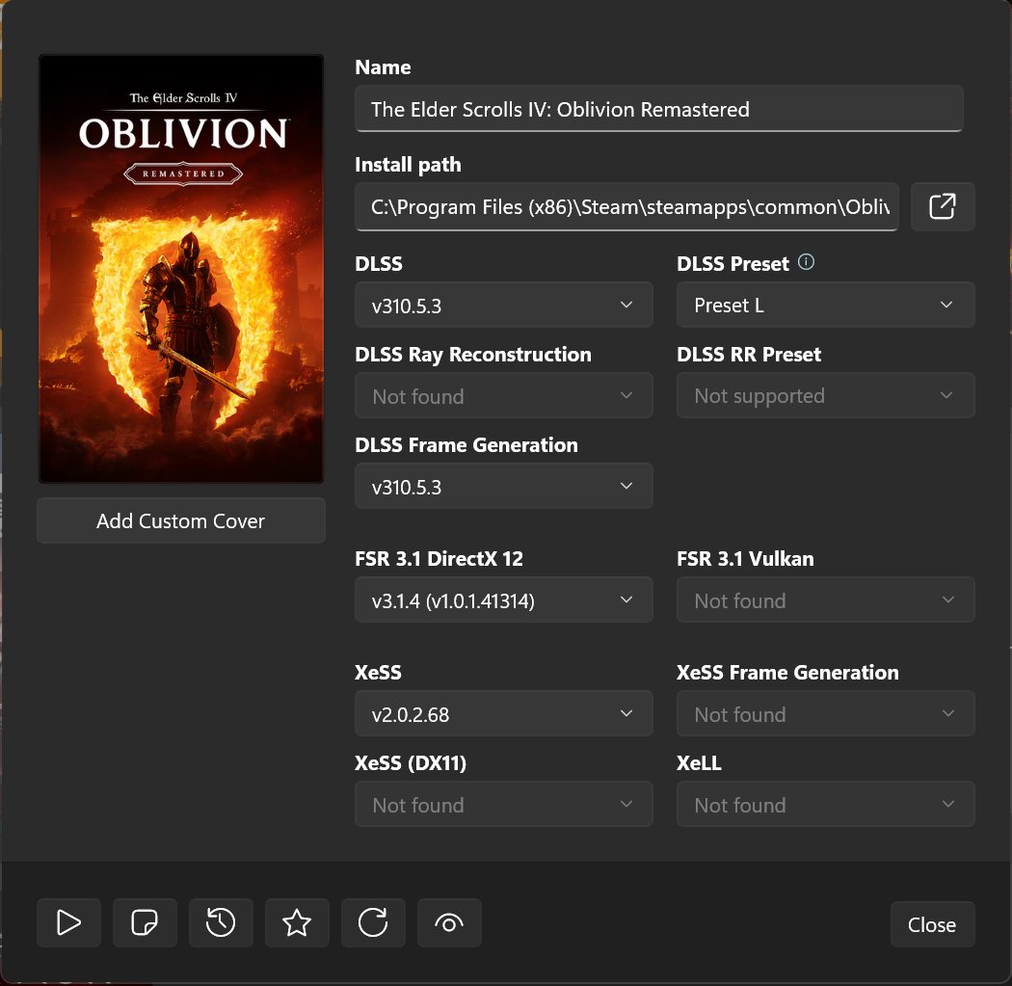Click the DLSS Ray Reconstruction label
The width and height of the screenshot is (1012, 986).
(473, 355)
